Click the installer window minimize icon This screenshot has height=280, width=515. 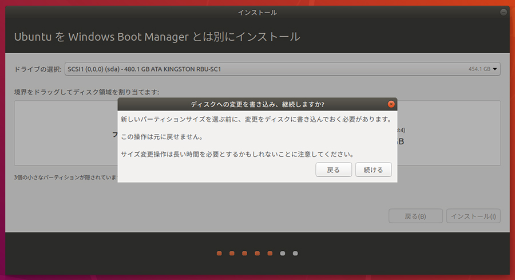coord(504,12)
